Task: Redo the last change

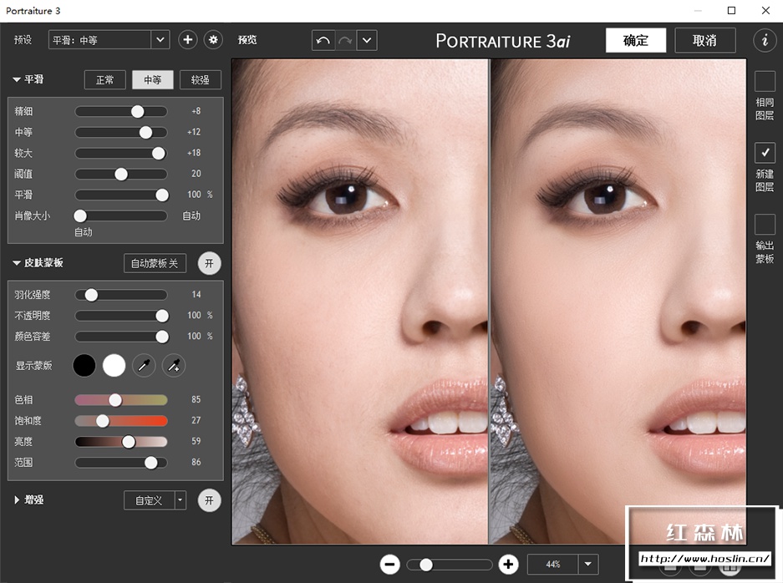Action: 345,40
